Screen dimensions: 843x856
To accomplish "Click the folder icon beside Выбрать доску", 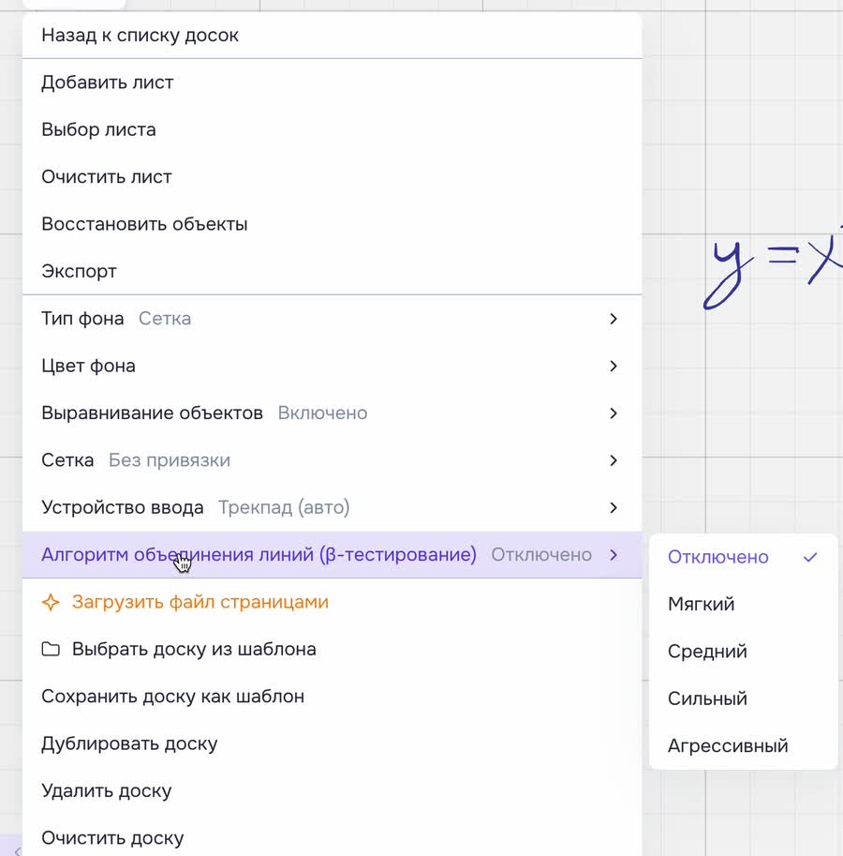I will click(51, 649).
